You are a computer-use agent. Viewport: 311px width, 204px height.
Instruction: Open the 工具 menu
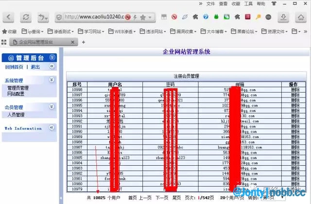click(248, 3)
